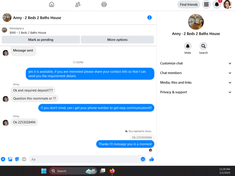Screen dimensions: 235x176
Task: Click "Thanks I'll message you in a moment" bubble
Action: pyautogui.click(x=125, y=144)
